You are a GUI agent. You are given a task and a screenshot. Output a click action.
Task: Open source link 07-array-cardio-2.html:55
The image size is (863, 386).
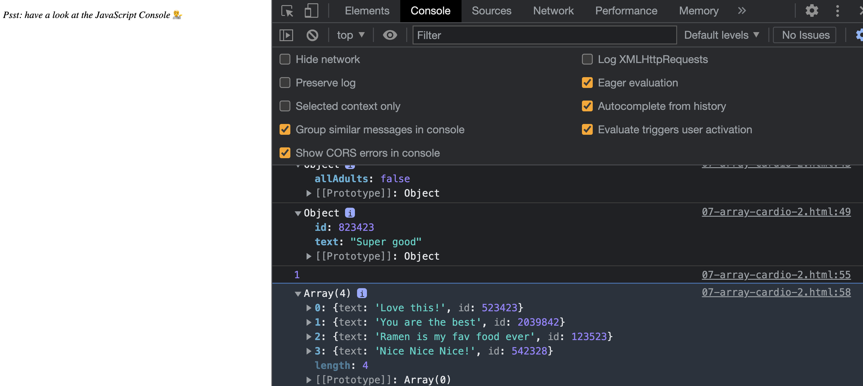tap(776, 275)
